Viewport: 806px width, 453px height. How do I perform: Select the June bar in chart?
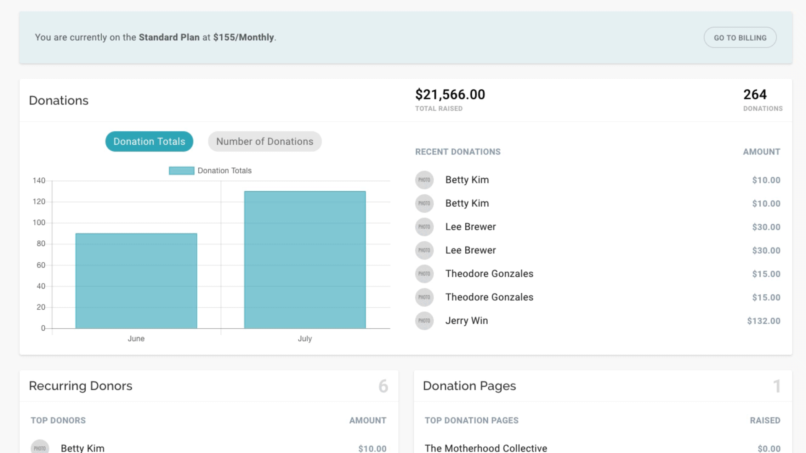pos(136,281)
